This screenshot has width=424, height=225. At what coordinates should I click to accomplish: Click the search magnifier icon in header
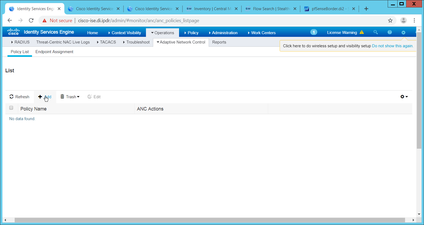point(375,32)
